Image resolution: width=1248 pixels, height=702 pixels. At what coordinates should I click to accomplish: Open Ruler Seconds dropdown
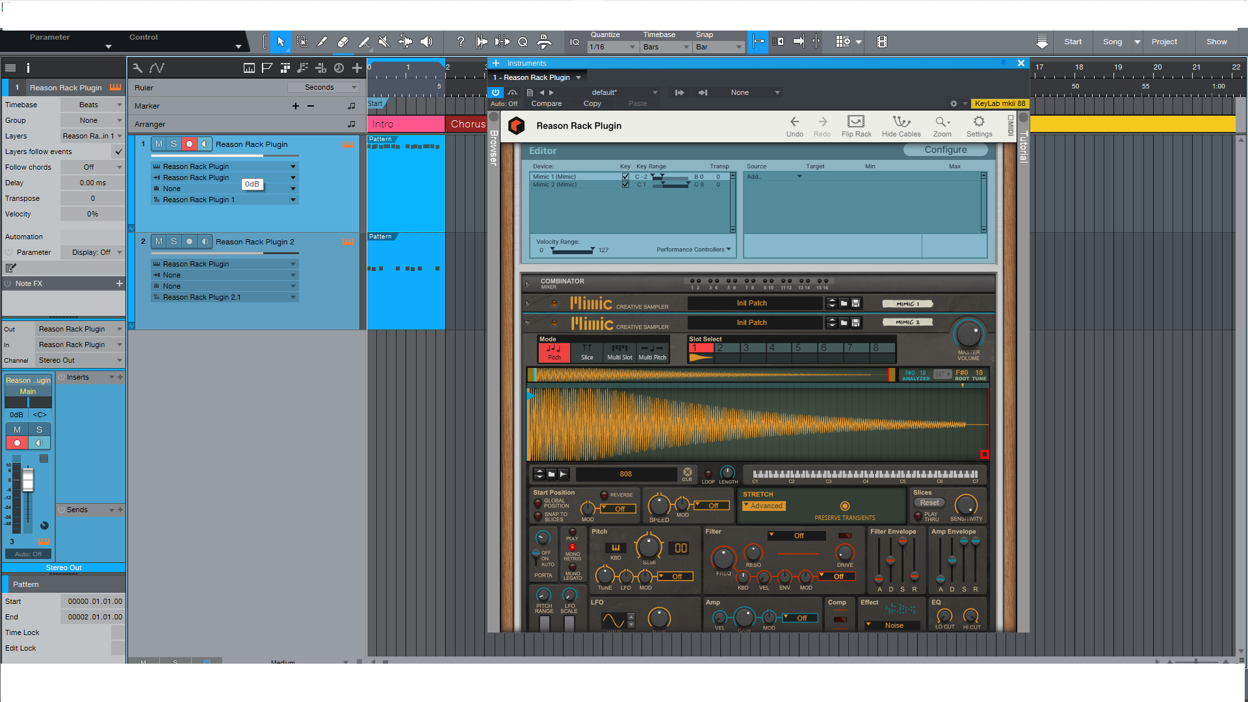323,87
